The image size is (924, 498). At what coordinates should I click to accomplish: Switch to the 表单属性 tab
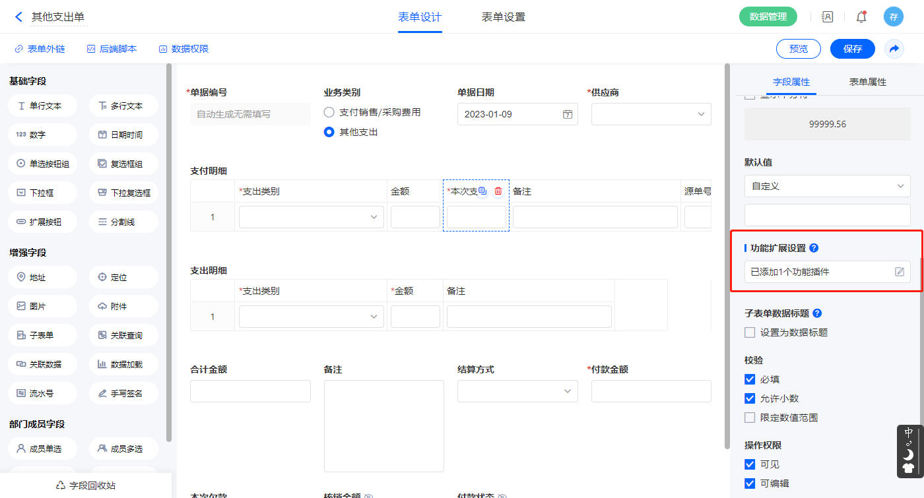coord(867,82)
